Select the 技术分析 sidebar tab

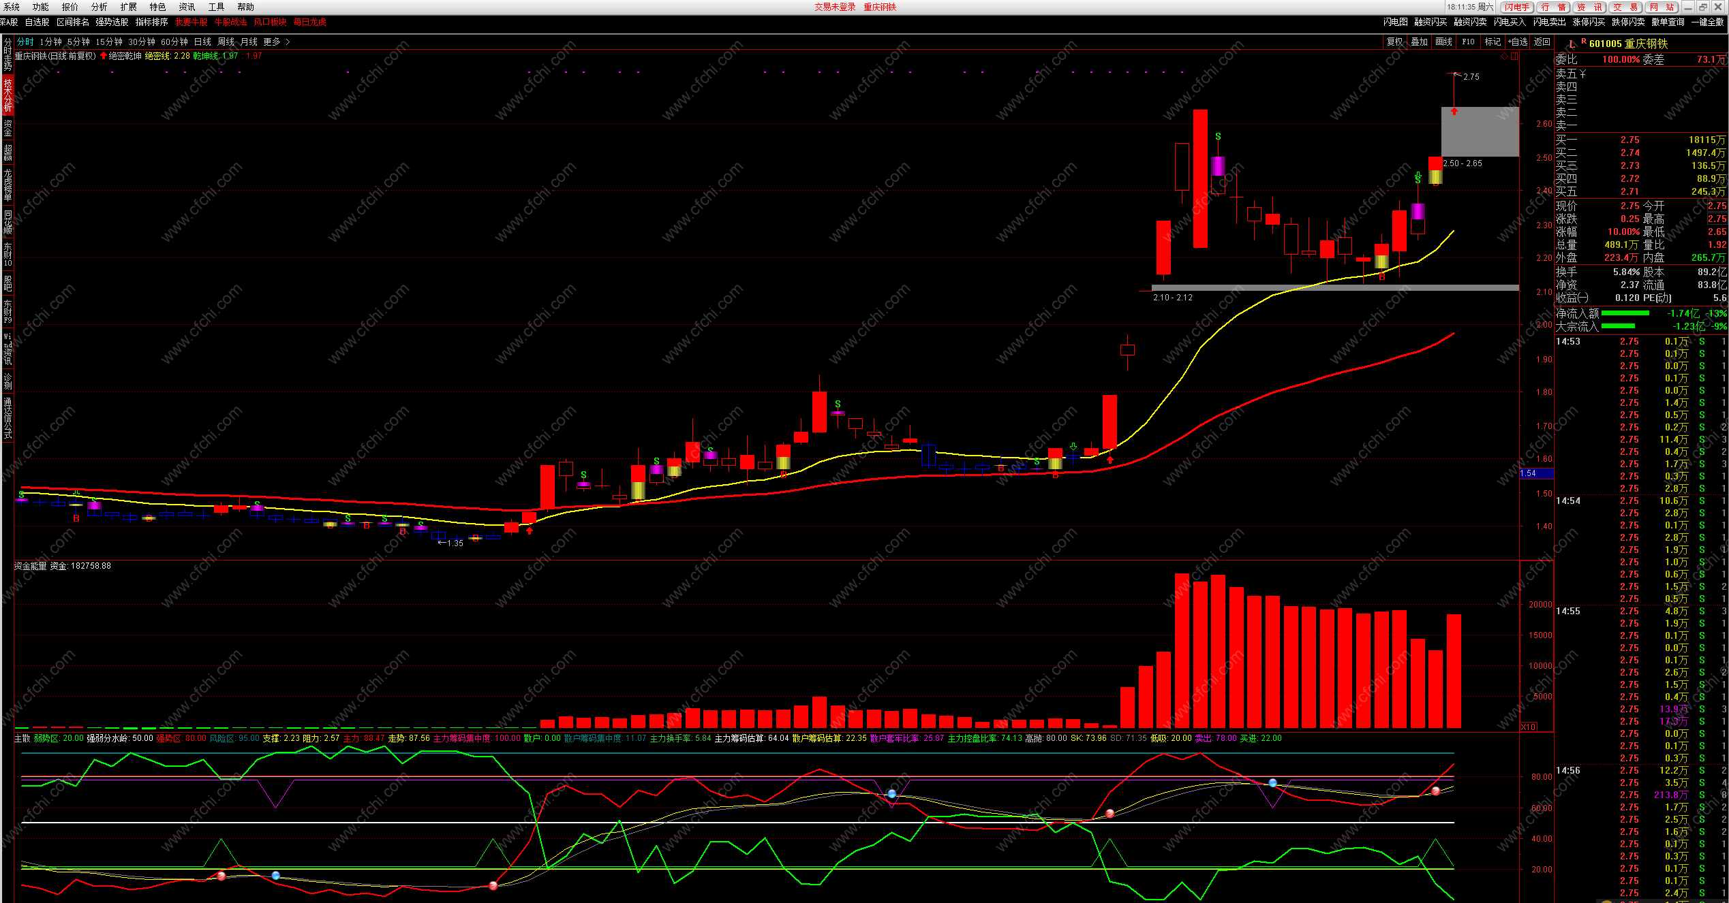pos(7,95)
